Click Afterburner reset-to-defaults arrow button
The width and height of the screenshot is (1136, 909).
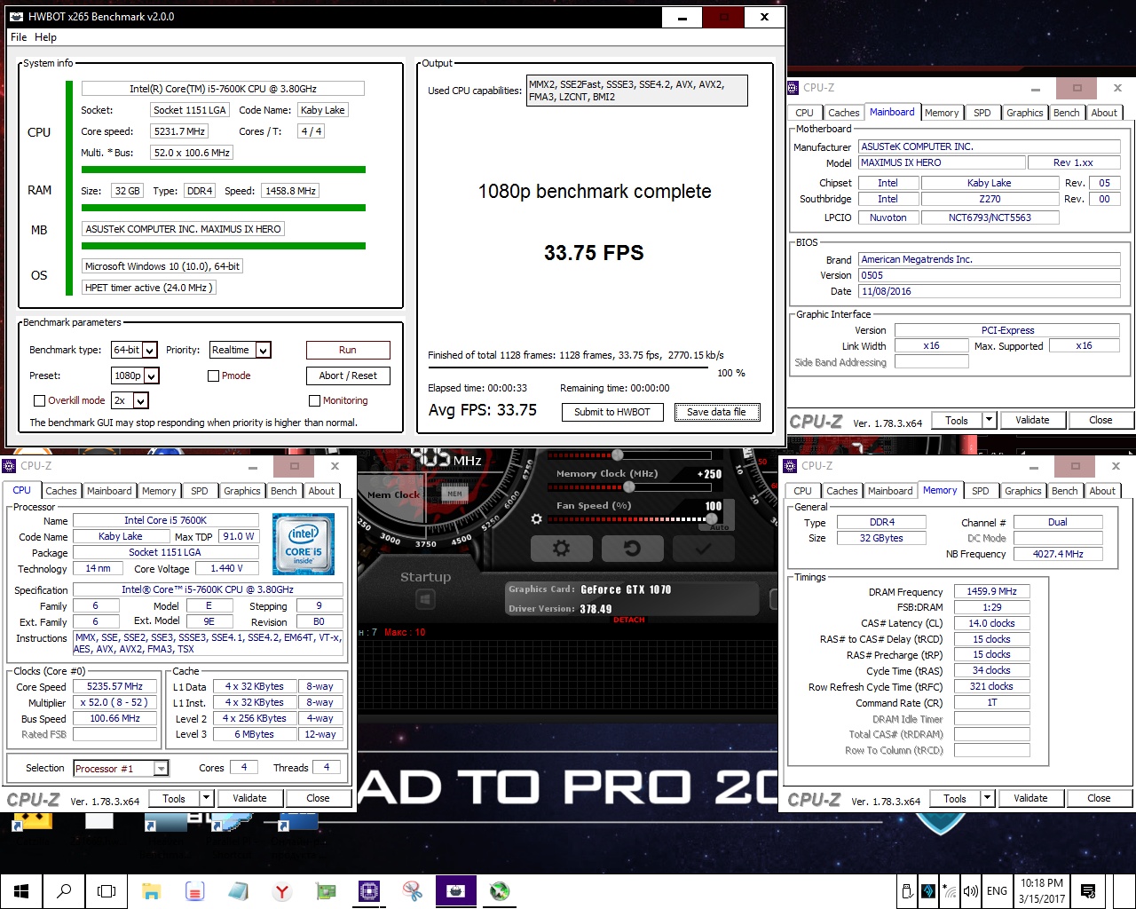click(631, 549)
